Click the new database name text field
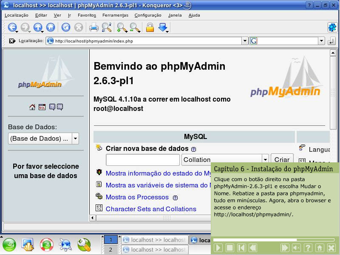 click(x=142, y=160)
